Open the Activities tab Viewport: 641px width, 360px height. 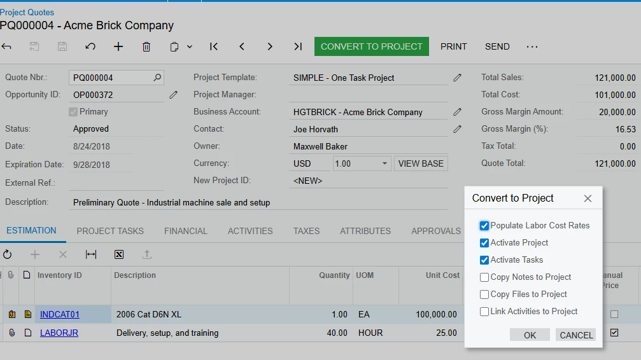250,231
